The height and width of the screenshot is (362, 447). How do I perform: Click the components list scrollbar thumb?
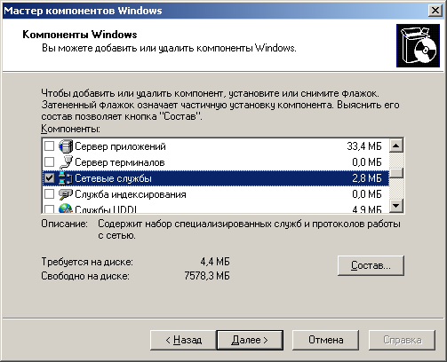396,173
